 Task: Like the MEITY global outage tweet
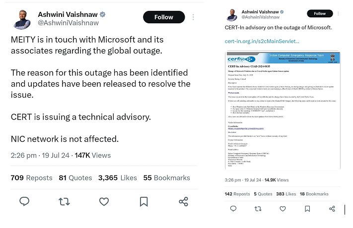coord(104,201)
